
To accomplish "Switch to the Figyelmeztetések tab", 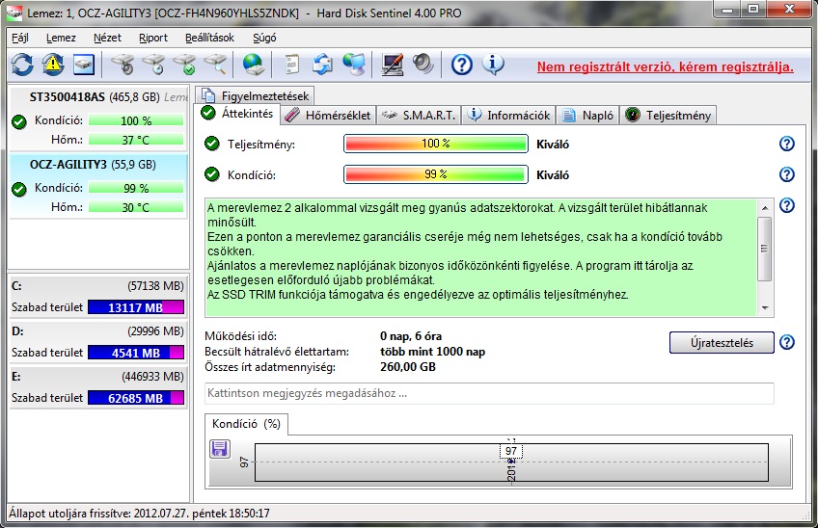I will point(255,95).
